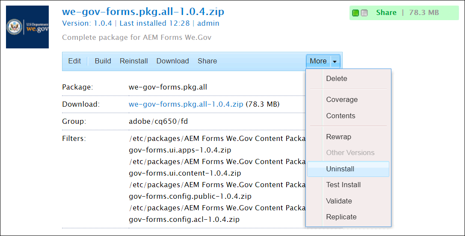Click the Version: 1.0.4 text

tap(87, 24)
